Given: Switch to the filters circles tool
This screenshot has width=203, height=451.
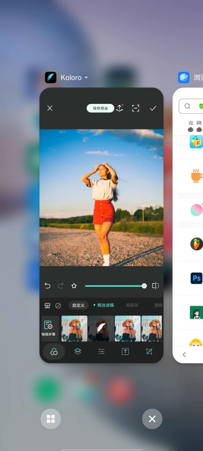Looking at the screenshot, I should coord(54,351).
